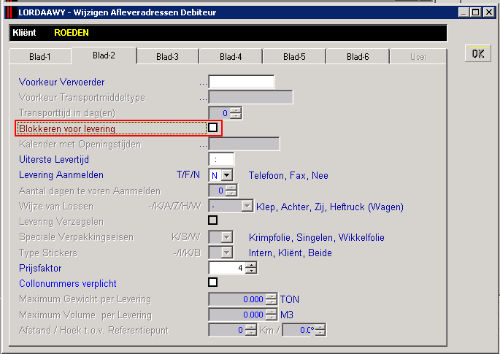The width and height of the screenshot is (500, 354).
Task: Open lookup dots beside Voorkeur Vervoerder
Action: pos(203,83)
